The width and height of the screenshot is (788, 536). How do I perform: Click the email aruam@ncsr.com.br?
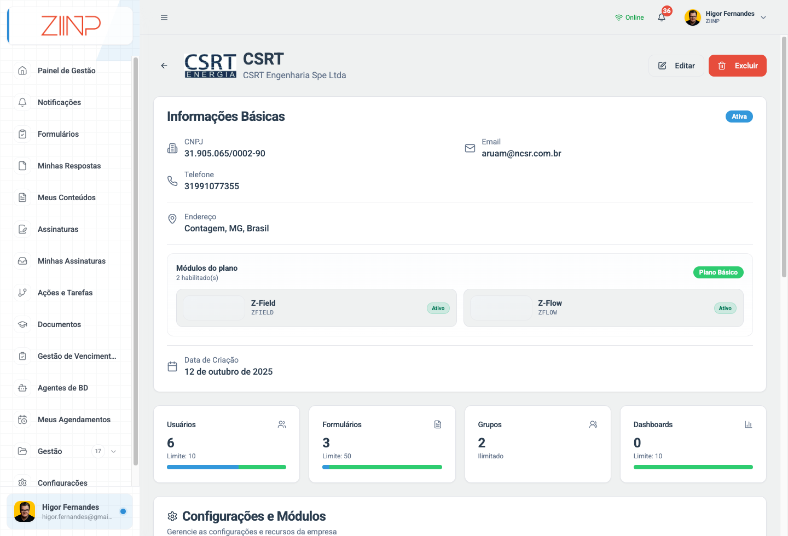[522, 154]
